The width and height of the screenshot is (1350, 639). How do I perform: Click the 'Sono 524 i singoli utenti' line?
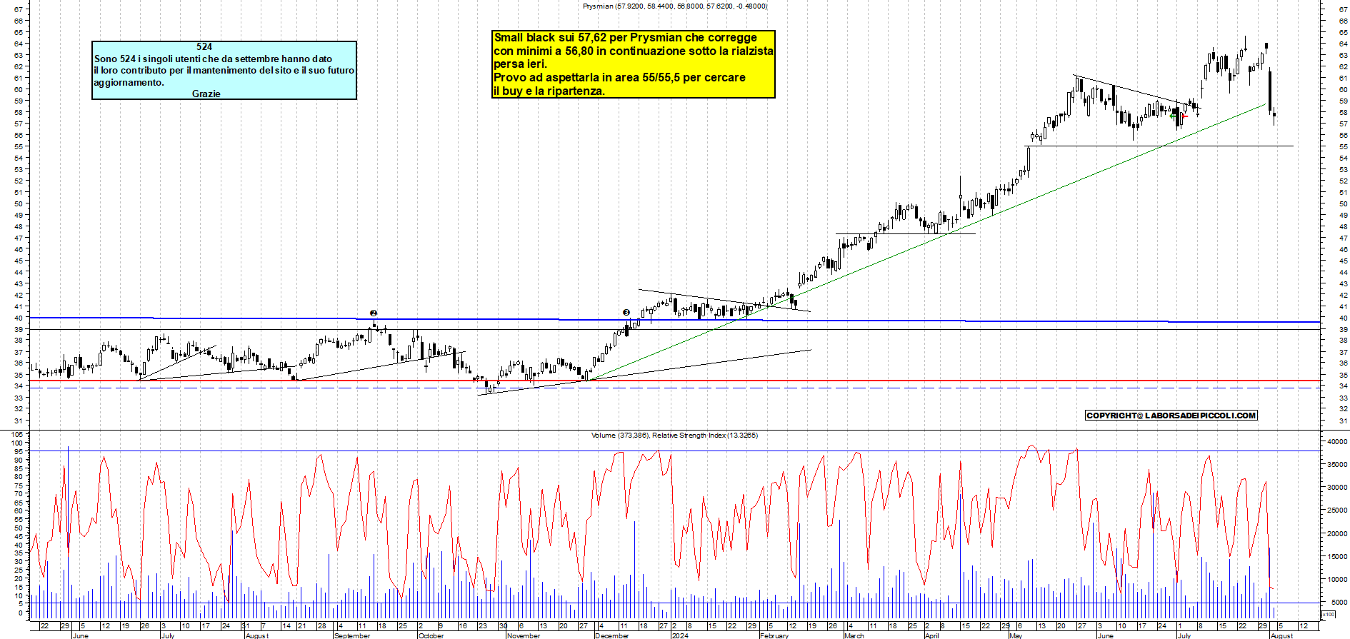pos(213,59)
